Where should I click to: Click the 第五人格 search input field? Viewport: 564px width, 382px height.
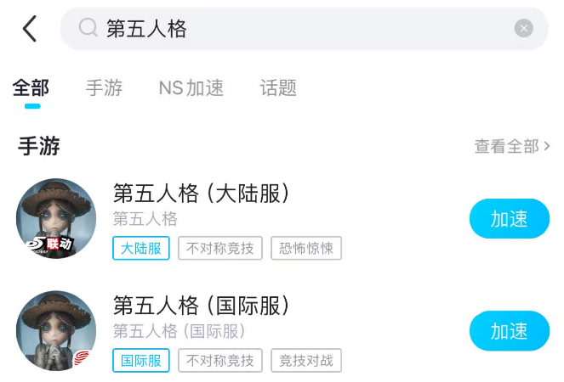pos(298,29)
